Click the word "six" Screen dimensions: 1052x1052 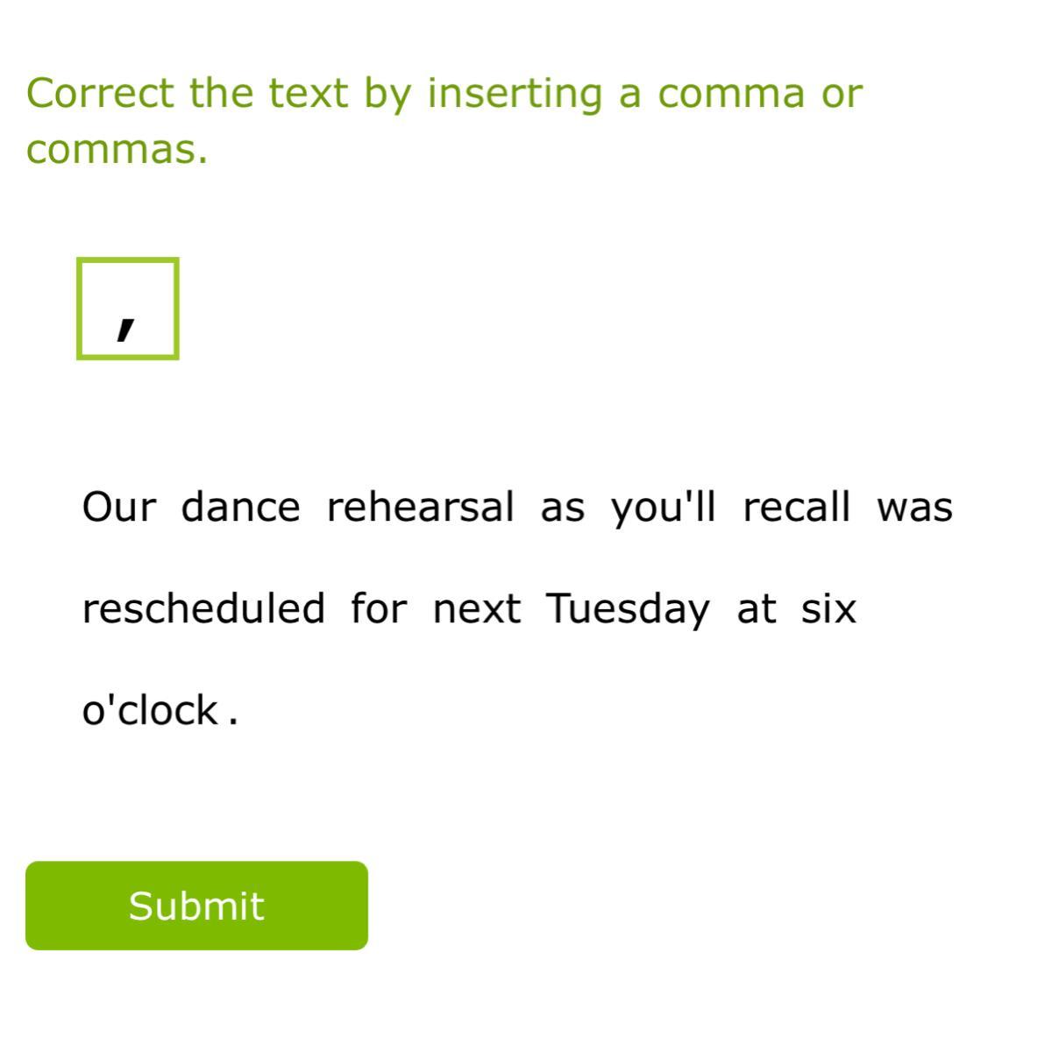click(828, 608)
